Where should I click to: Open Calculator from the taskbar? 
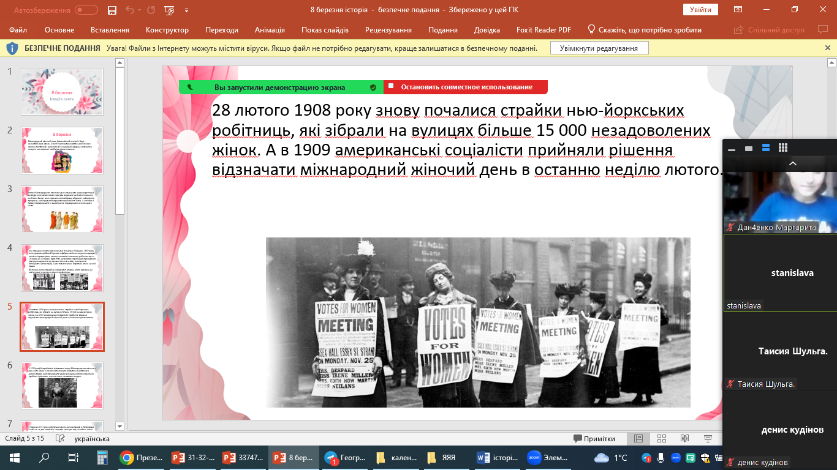coord(102,458)
